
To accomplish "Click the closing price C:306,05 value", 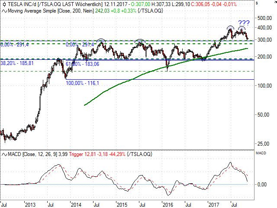I will pos(200,4).
